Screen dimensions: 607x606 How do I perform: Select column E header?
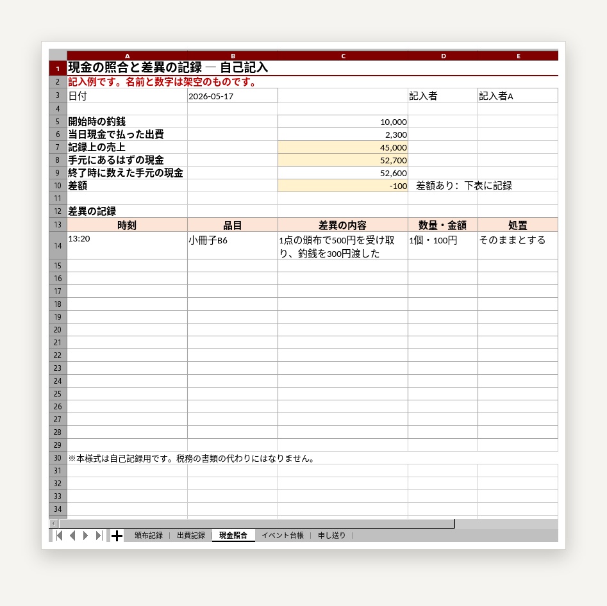pos(518,56)
